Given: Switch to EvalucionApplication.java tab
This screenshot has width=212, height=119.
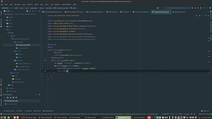Looking at the screenshot, I should [53, 12].
